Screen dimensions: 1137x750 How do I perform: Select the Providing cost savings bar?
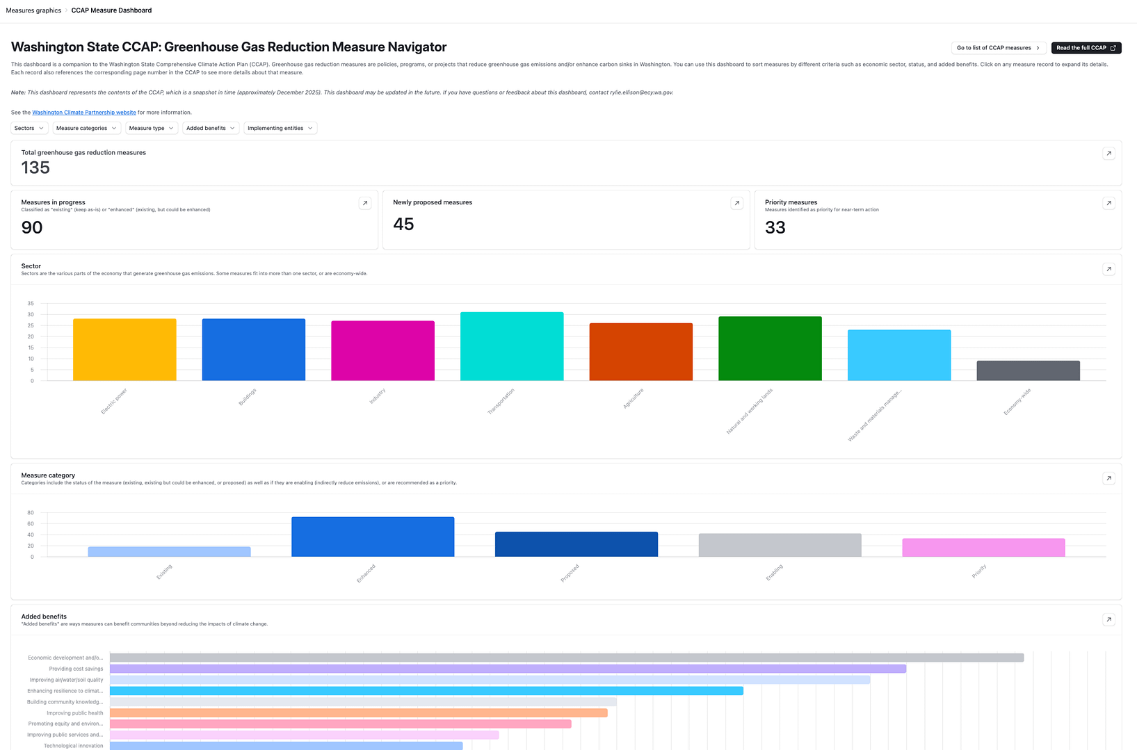tap(508, 669)
